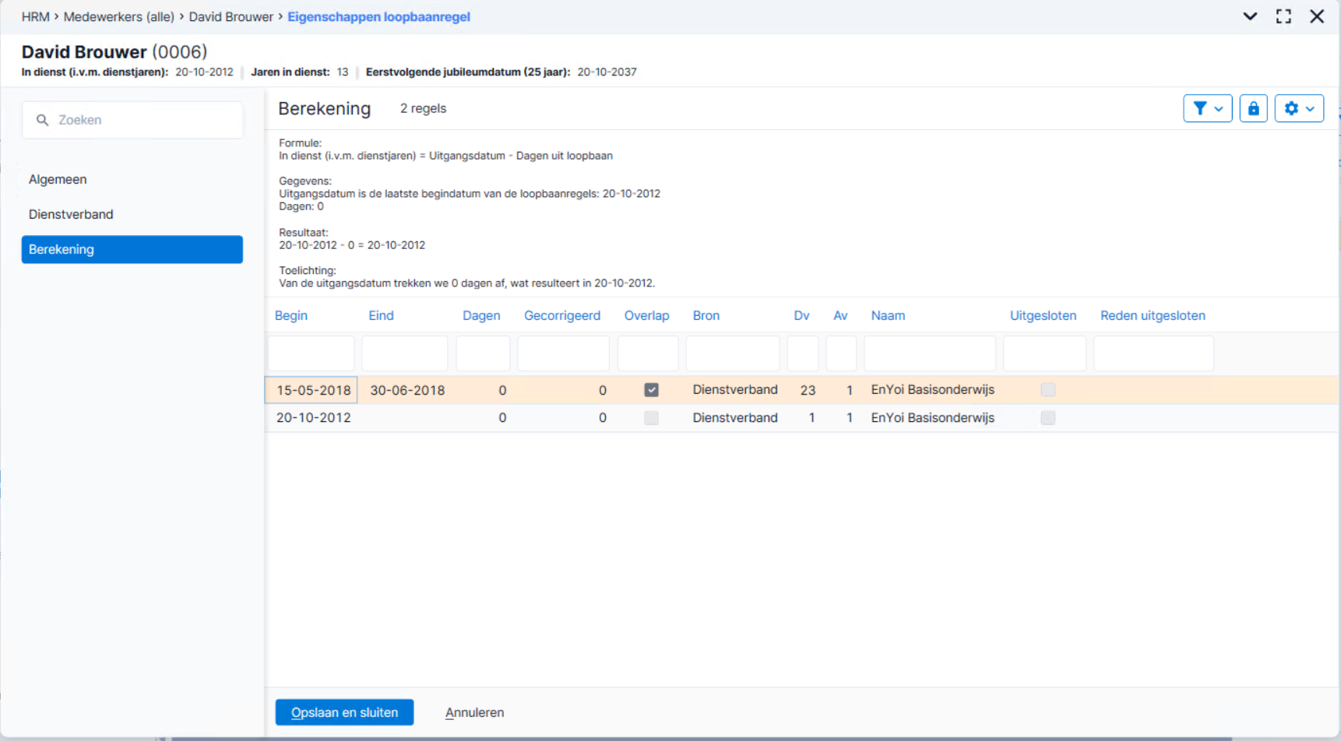1341x741 pixels.
Task: Click the Annuleren link
Action: pos(474,712)
